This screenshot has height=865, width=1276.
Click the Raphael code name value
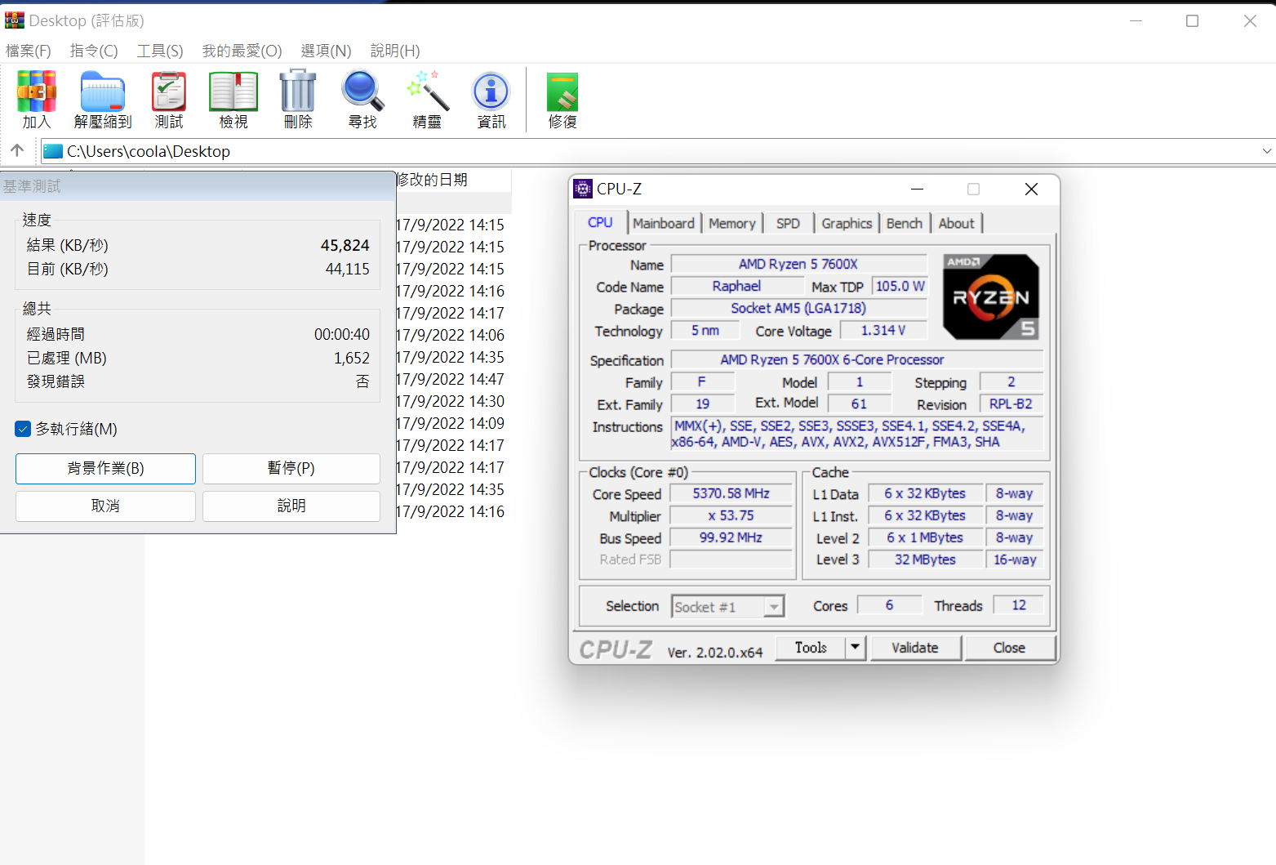pos(736,286)
